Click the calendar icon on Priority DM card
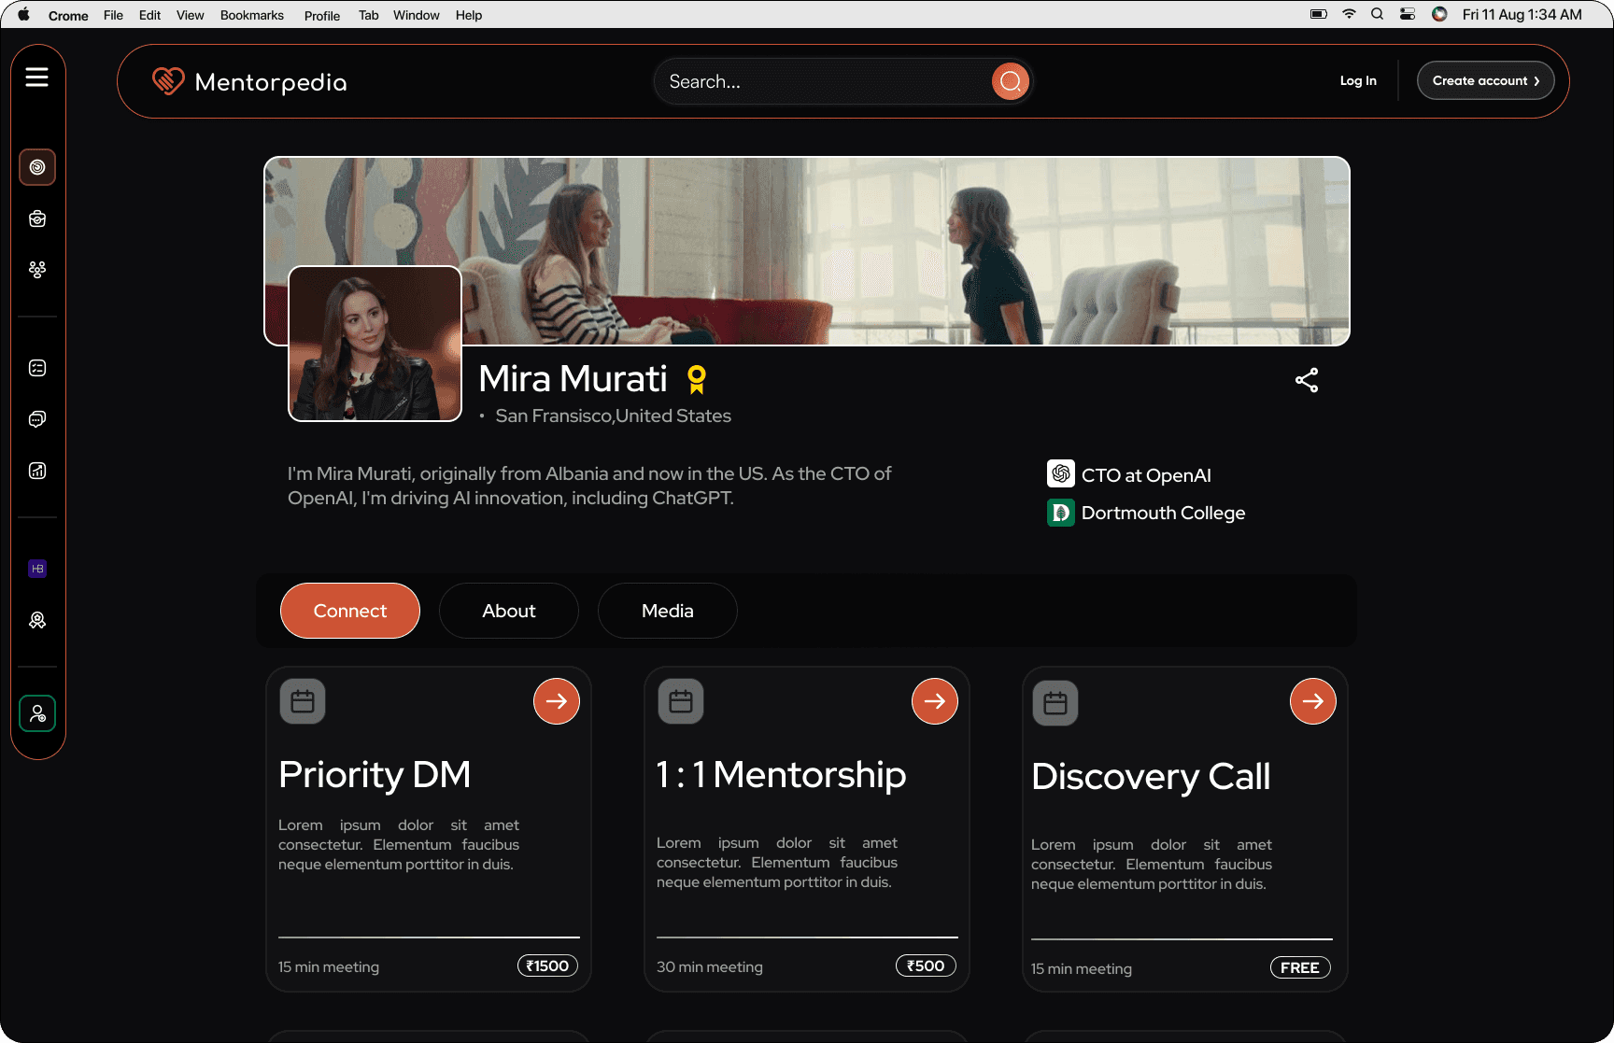The height and width of the screenshot is (1043, 1614). [x=303, y=701]
